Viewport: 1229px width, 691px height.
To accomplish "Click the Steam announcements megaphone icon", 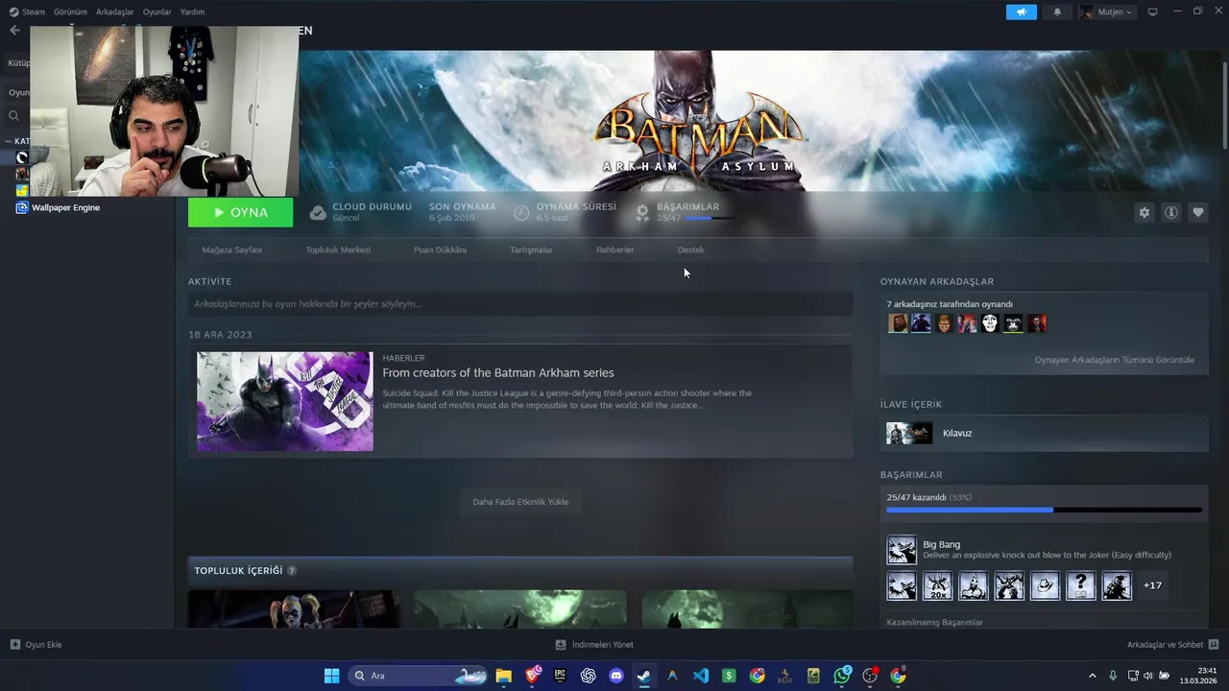I will (1022, 12).
